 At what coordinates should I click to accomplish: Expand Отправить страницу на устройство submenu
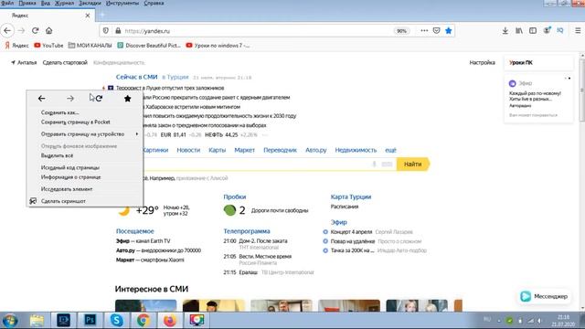pyautogui.click(x=85, y=134)
